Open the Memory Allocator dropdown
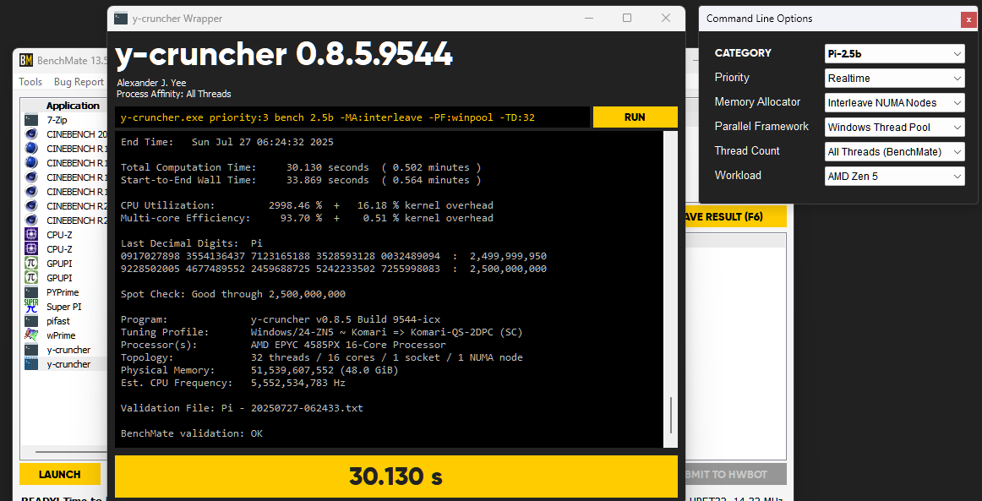The height and width of the screenshot is (501, 982). tap(895, 103)
